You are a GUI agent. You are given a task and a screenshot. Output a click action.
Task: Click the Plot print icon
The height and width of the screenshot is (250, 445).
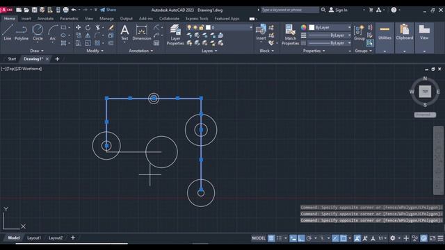click(65, 10)
